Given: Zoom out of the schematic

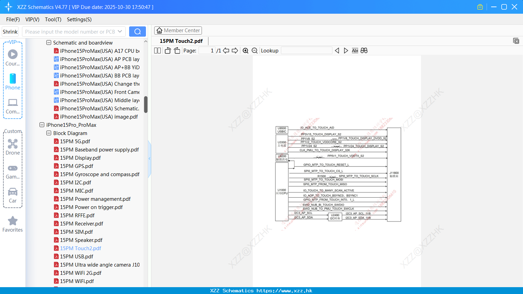Looking at the screenshot, I should 255,51.
